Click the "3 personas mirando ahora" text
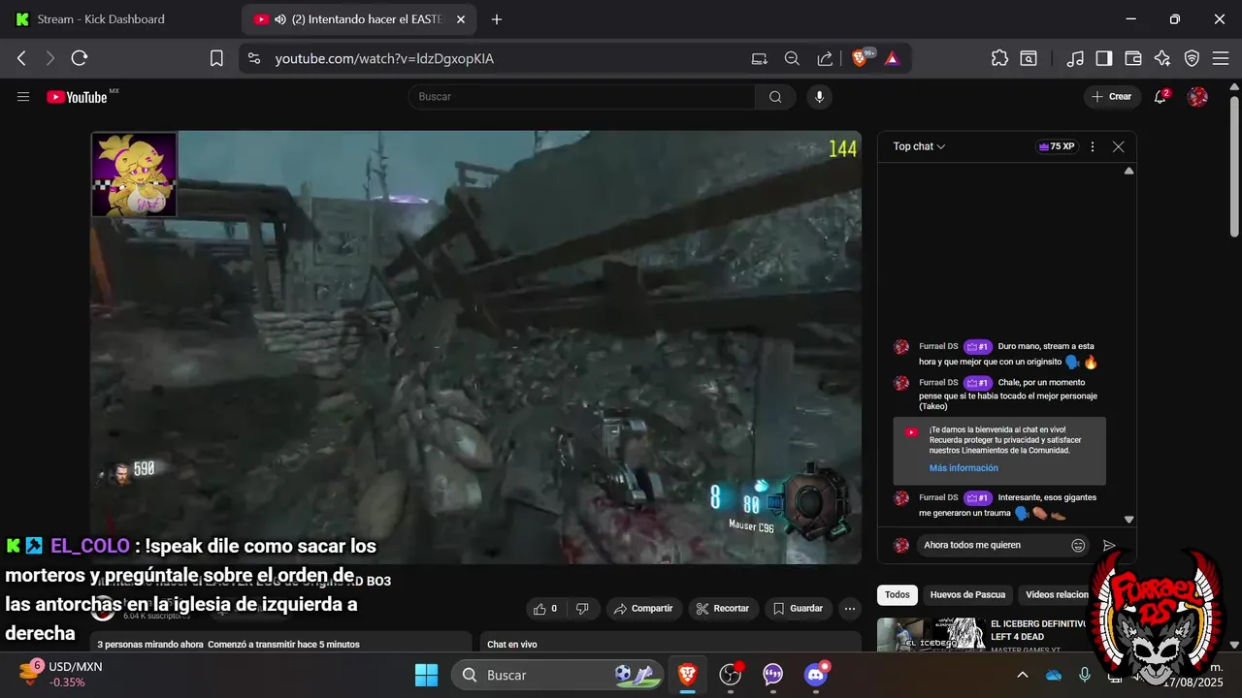Screen dimensions: 1242x698 [x=150, y=644]
